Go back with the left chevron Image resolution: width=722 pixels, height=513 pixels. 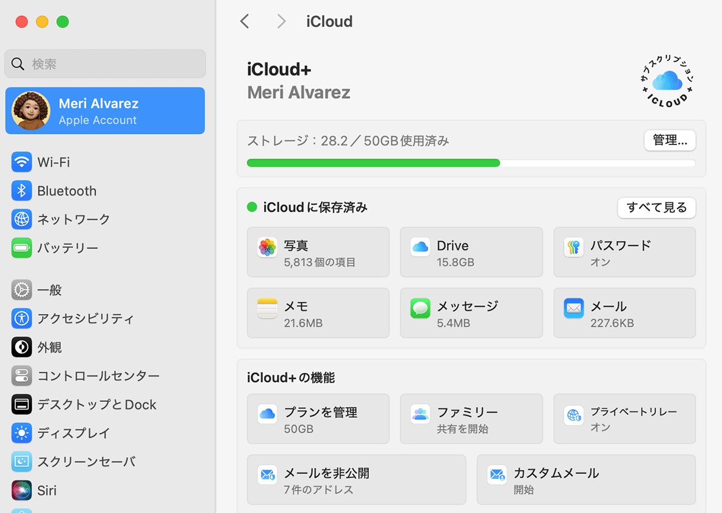point(245,21)
